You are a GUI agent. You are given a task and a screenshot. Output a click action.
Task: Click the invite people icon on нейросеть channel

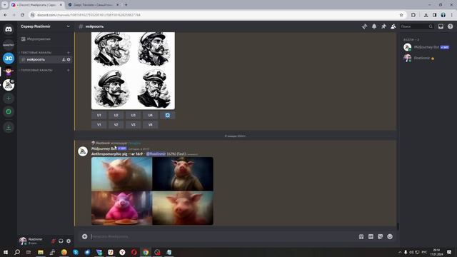pos(64,59)
